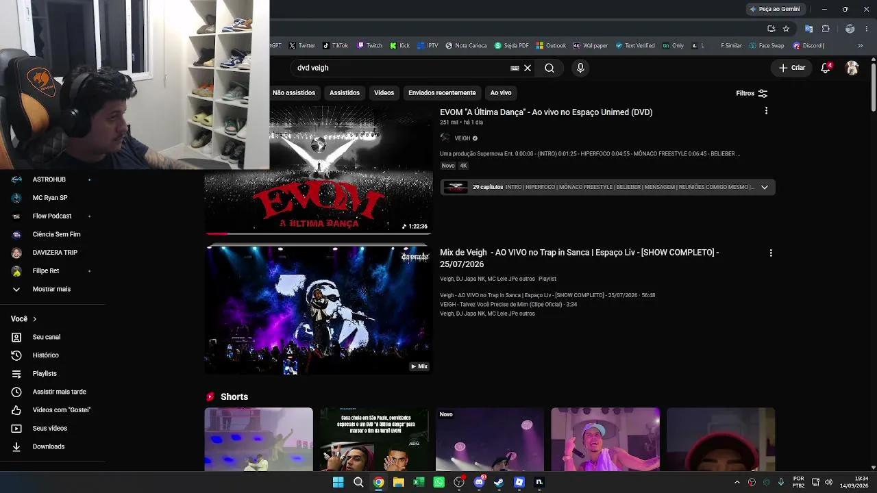Show more bookmarks with the chevron
The height and width of the screenshot is (493, 877).
(861, 46)
